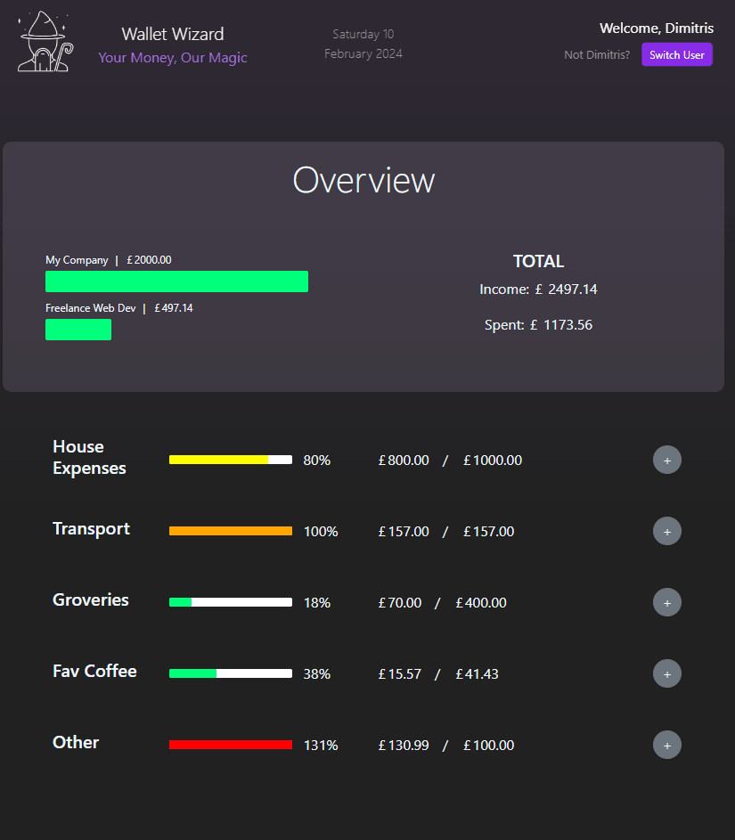Click the orange Transport progress bar

coord(230,531)
